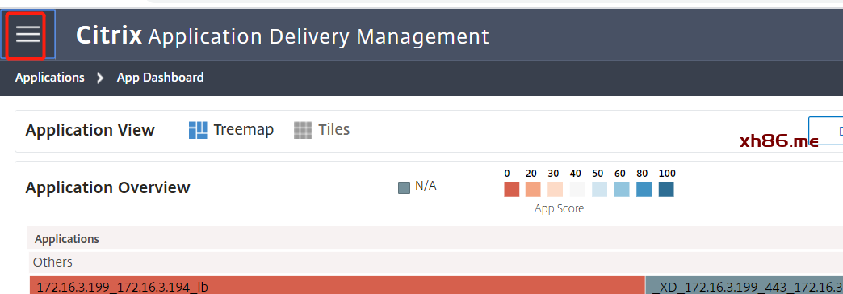
Task: Click the score 40 white swatch
Action: 577,189
